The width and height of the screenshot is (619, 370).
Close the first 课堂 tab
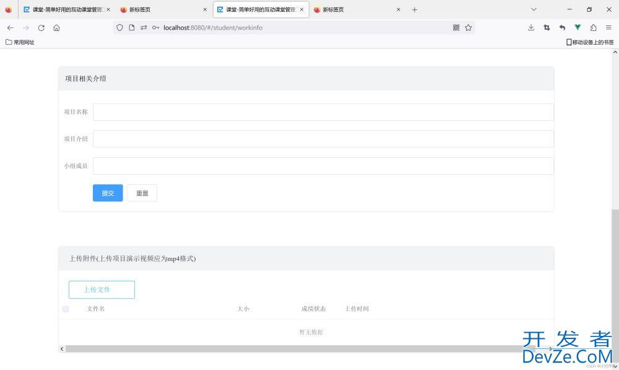click(x=108, y=9)
